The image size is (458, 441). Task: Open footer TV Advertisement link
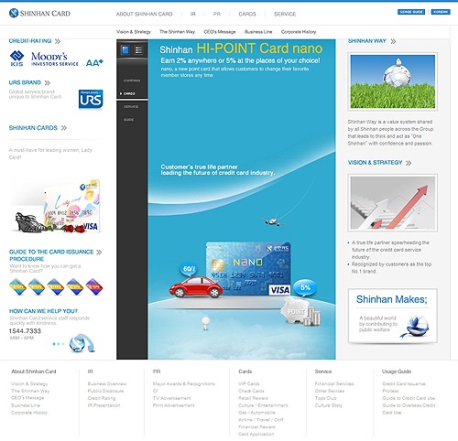(x=171, y=398)
